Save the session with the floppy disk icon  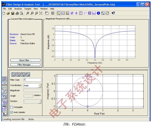tap(13, 13)
